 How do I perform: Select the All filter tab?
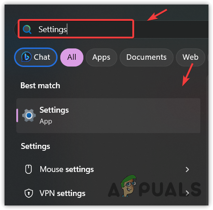tap(72, 57)
